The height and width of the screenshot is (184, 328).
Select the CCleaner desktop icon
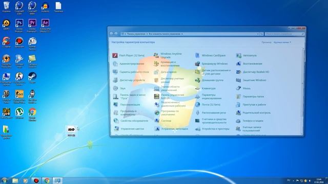[7, 42]
